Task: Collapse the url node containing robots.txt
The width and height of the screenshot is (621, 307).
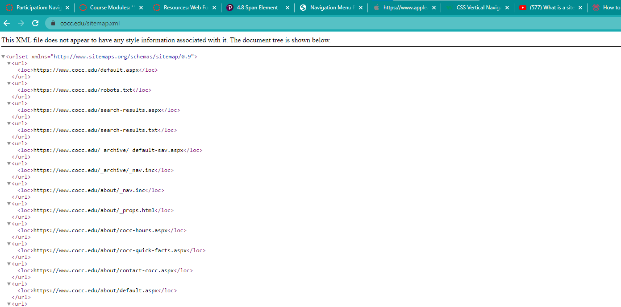Action: pos(9,83)
